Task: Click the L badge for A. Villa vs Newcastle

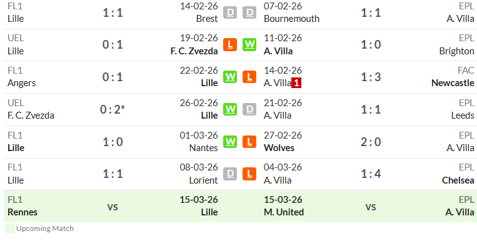Action: point(249,77)
